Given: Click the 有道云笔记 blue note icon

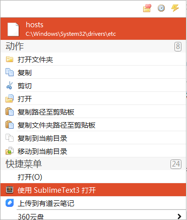Looking at the screenshot, I should tap(10, 203).
